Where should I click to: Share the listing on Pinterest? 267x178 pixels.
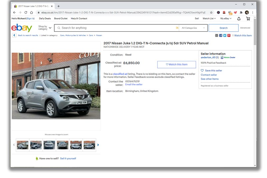point(229,35)
